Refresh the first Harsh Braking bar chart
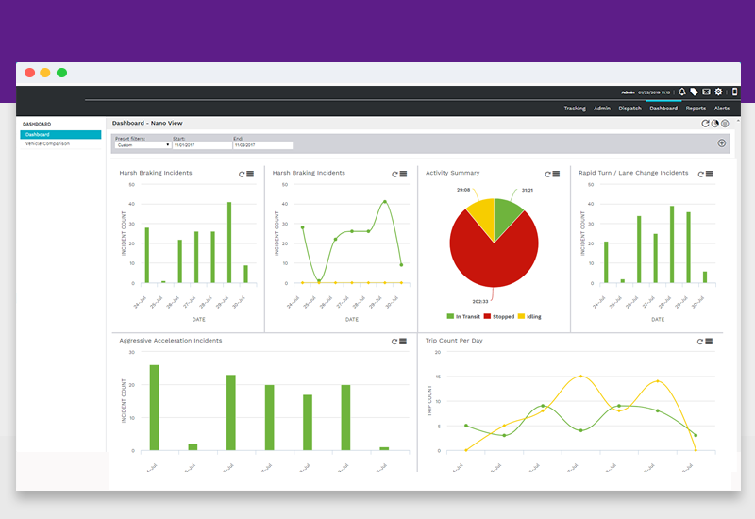 click(x=242, y=175)
